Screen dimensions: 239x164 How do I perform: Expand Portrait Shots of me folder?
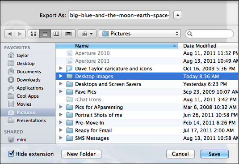click(x=61, y=114)
